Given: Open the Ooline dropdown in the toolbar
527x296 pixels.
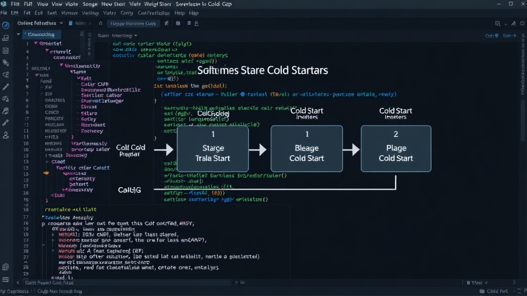Looking at the screenshot, I should 40,23.
